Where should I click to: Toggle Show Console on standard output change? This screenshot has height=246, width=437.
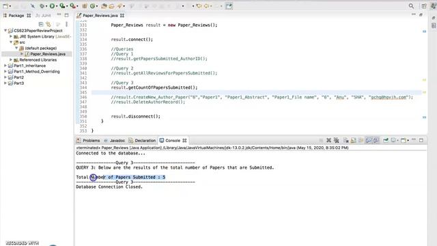[x=369, y=140]
